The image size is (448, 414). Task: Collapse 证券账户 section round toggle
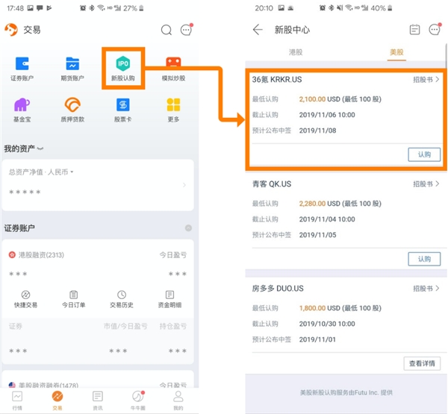pyautogui.click(x=188, y=228)
